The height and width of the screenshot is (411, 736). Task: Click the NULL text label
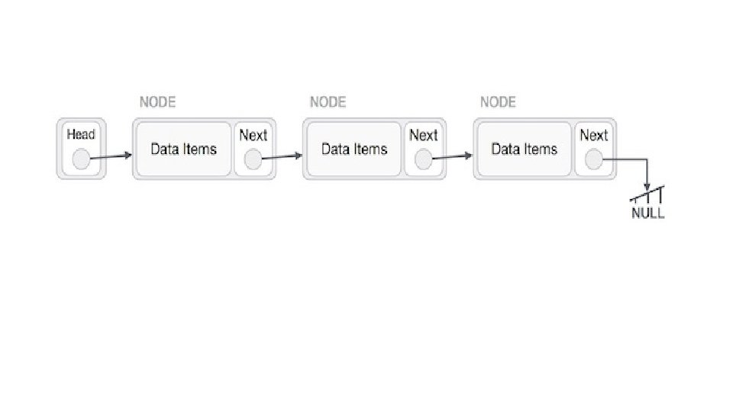point(647,214)
